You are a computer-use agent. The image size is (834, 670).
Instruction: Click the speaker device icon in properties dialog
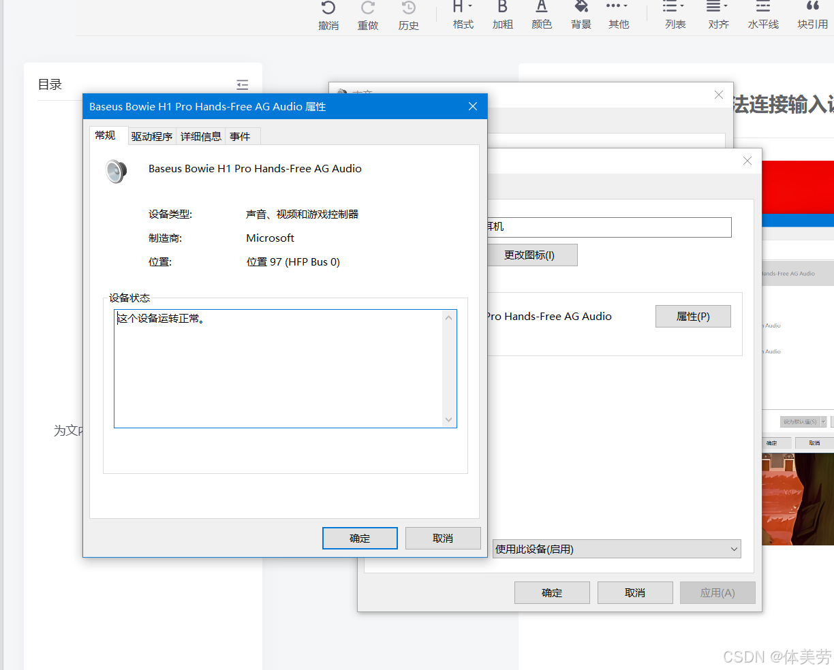coord(117,171)
